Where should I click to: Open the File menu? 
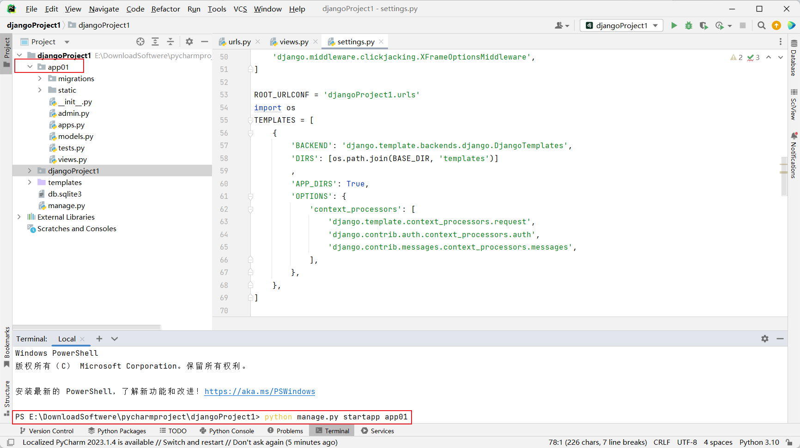click(31, 9)
